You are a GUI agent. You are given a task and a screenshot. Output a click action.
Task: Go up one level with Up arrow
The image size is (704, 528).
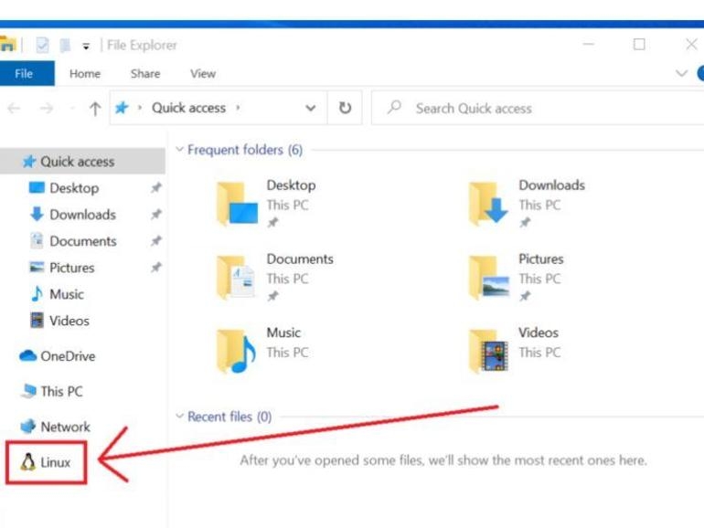[x=95, y=108]
